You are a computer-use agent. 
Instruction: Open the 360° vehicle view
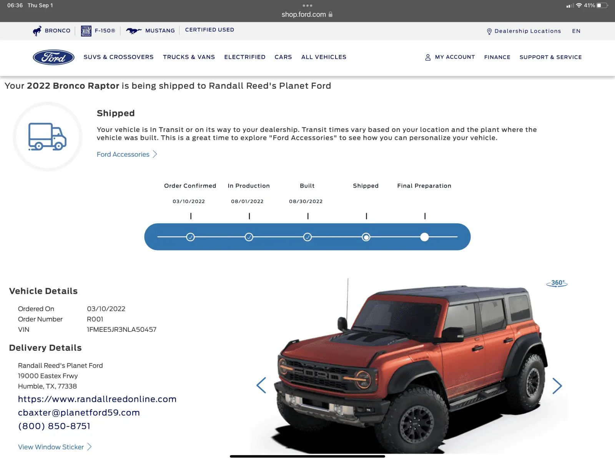coord(557,283)
